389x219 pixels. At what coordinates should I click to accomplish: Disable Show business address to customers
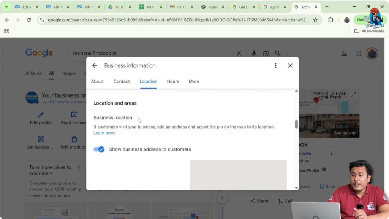pos(99,149)
